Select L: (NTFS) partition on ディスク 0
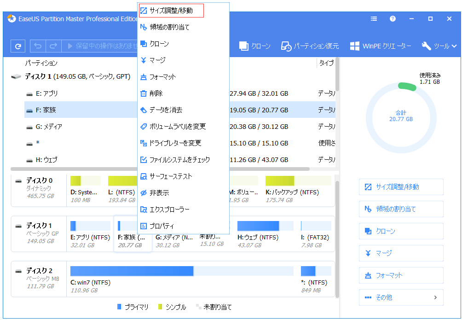 click(122, 190)
